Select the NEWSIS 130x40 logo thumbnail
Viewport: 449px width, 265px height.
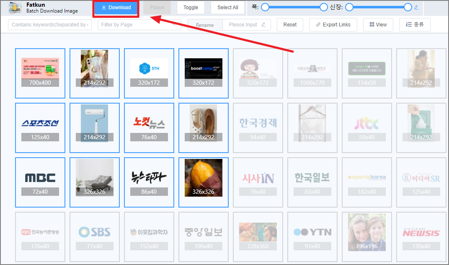point(421,237)
